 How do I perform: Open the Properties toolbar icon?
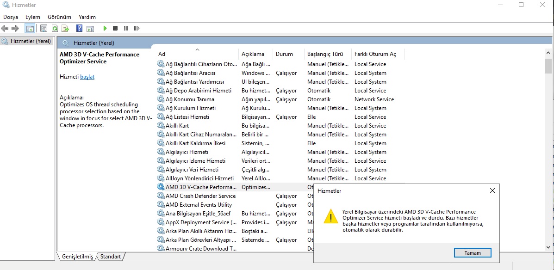[x=44, y=28]
